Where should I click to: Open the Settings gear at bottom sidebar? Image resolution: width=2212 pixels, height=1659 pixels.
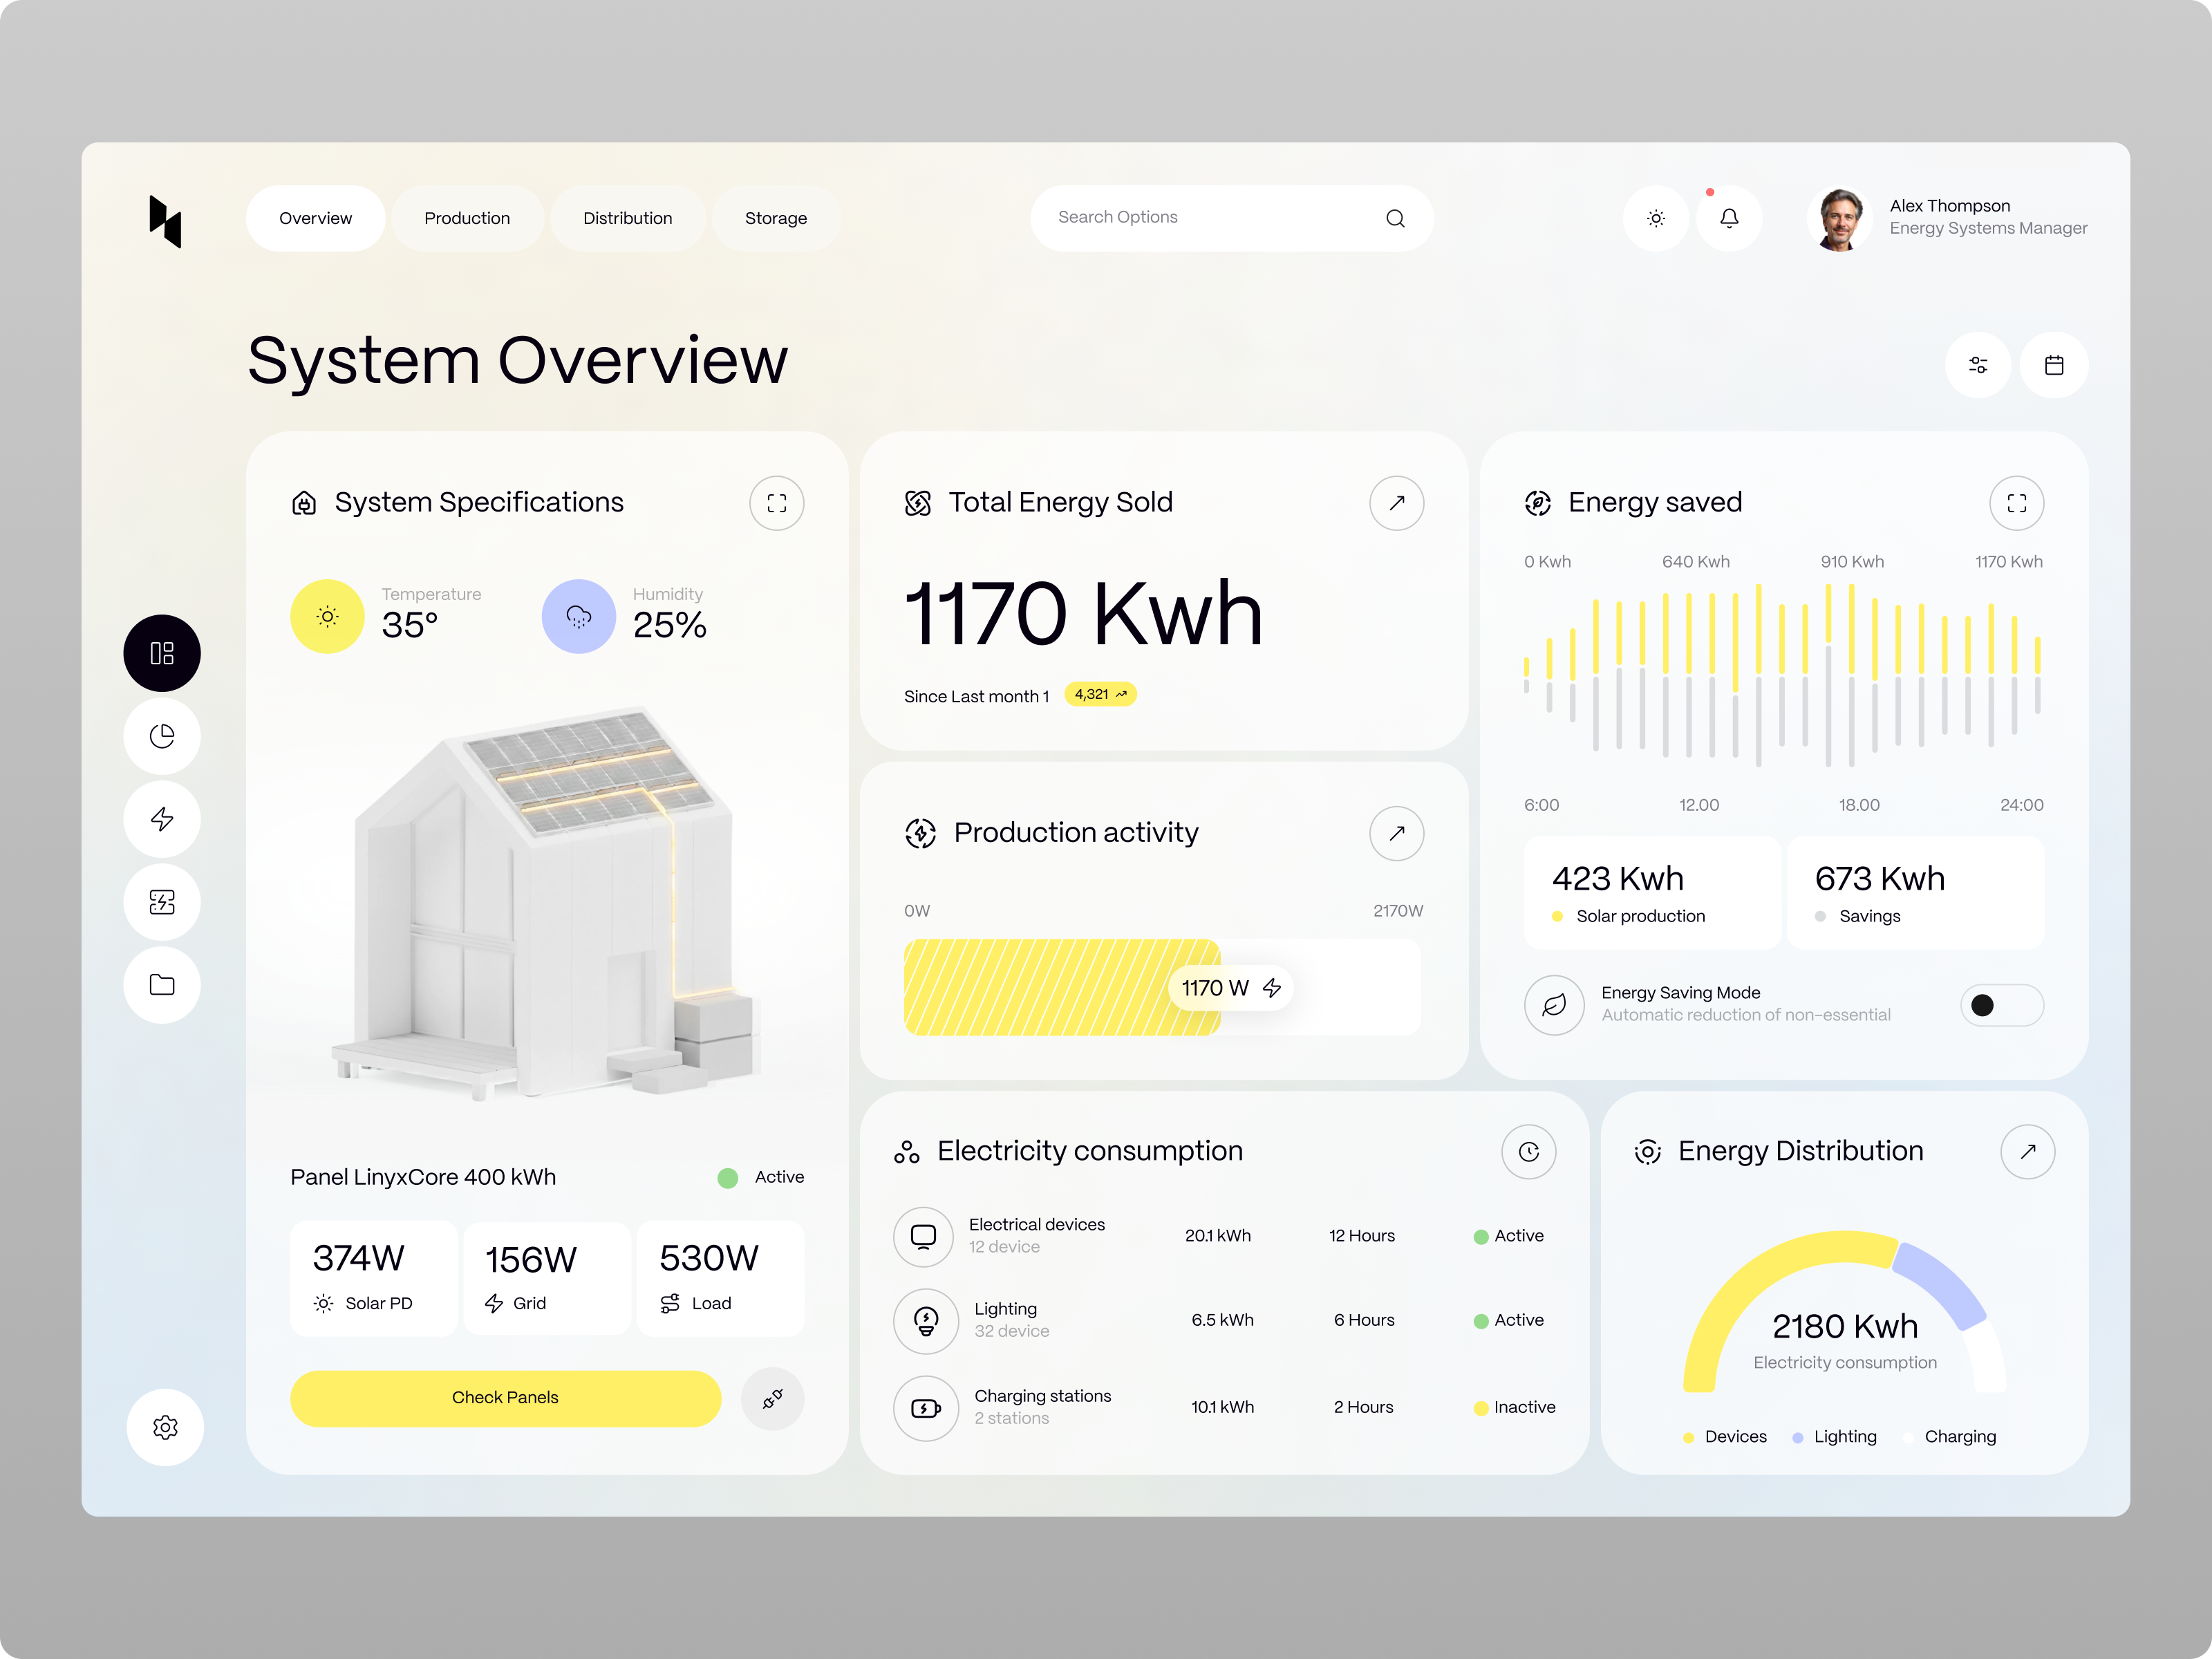pos(165,1428)
